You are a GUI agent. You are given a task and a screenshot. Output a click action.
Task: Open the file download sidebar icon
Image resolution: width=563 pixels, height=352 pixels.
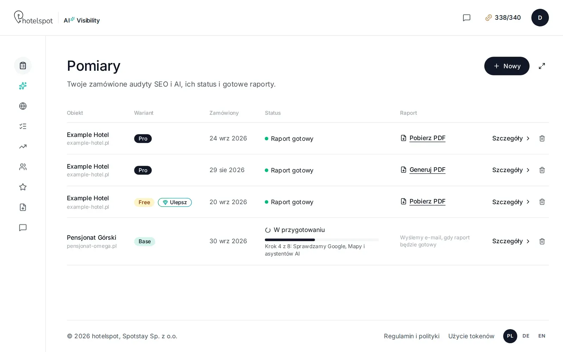click(23, 207)
